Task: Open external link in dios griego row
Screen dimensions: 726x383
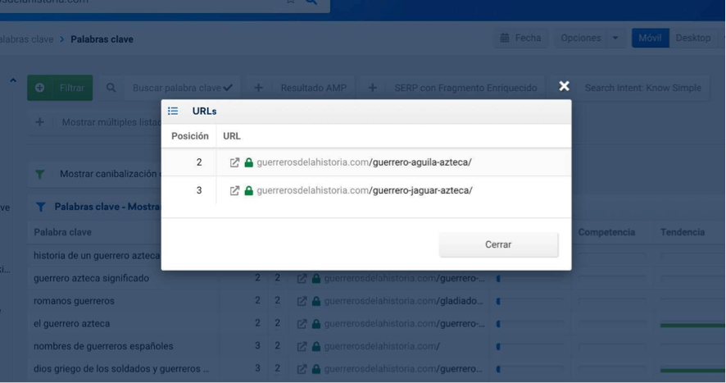Action: (x=302, y=369)
